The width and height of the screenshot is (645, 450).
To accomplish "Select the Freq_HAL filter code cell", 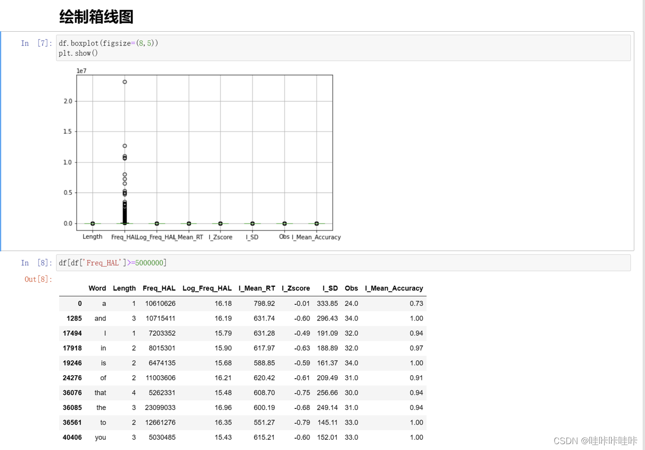I will click(343, 263).
